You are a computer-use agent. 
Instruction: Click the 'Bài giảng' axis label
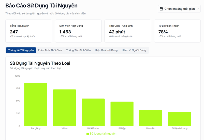[x=36, y=128]
